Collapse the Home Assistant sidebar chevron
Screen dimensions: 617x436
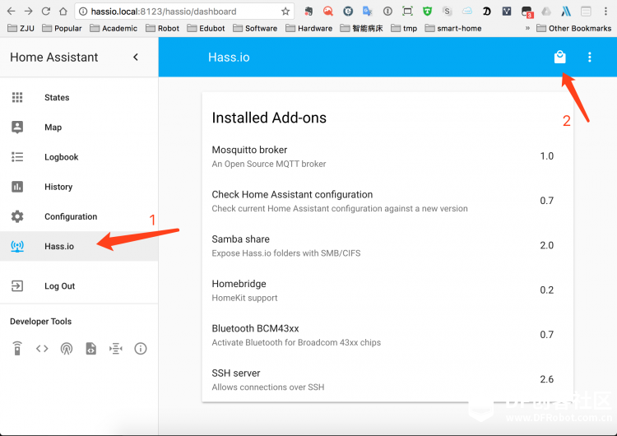coord(136,57)
